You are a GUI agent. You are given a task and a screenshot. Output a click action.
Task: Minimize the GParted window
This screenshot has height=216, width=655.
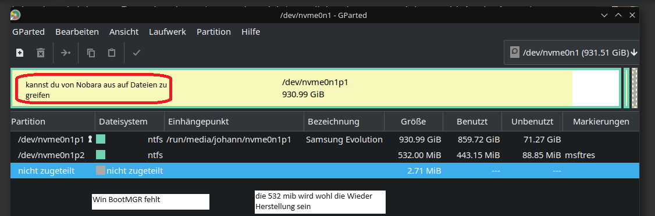point(604,16)
